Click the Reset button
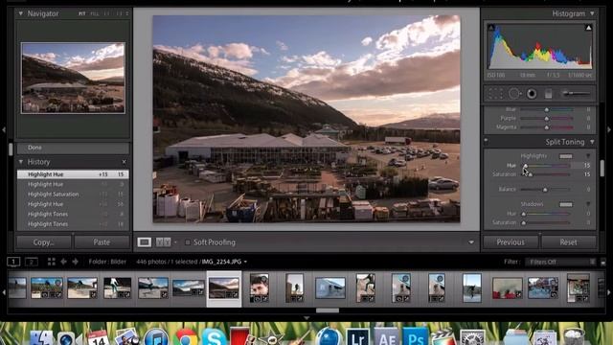Screen dimensions: 613x345 click(568, 242)
